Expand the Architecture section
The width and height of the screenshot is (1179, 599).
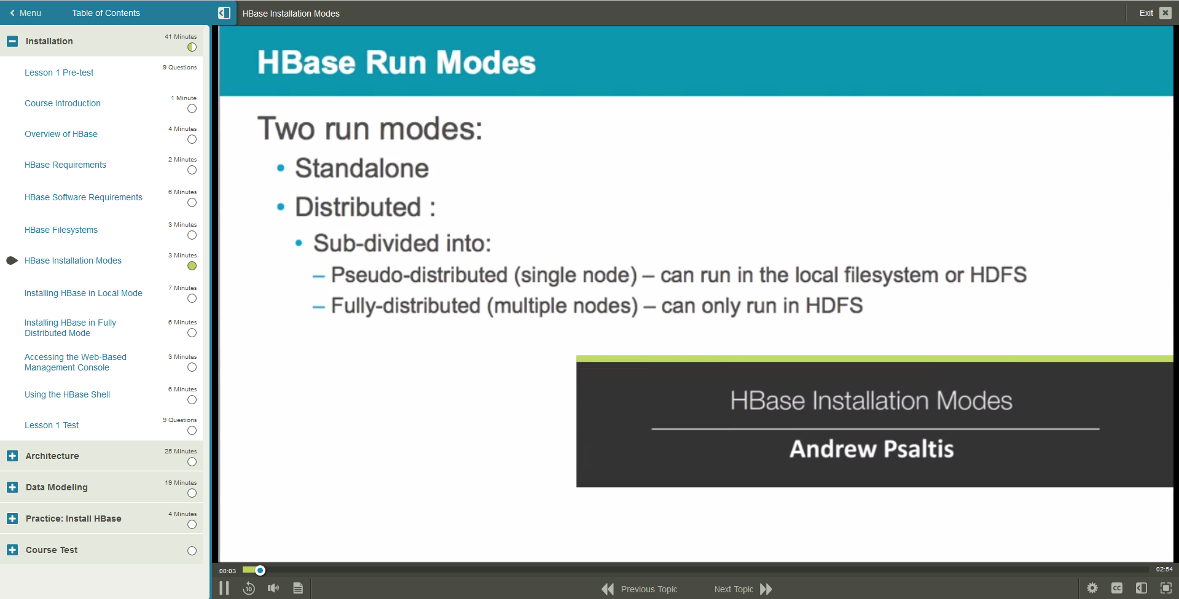[12, 456]
